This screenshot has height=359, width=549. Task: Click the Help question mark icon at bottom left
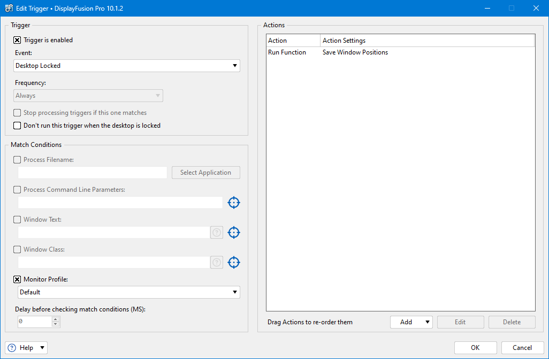pyautogui.click(x=13, y=348)
